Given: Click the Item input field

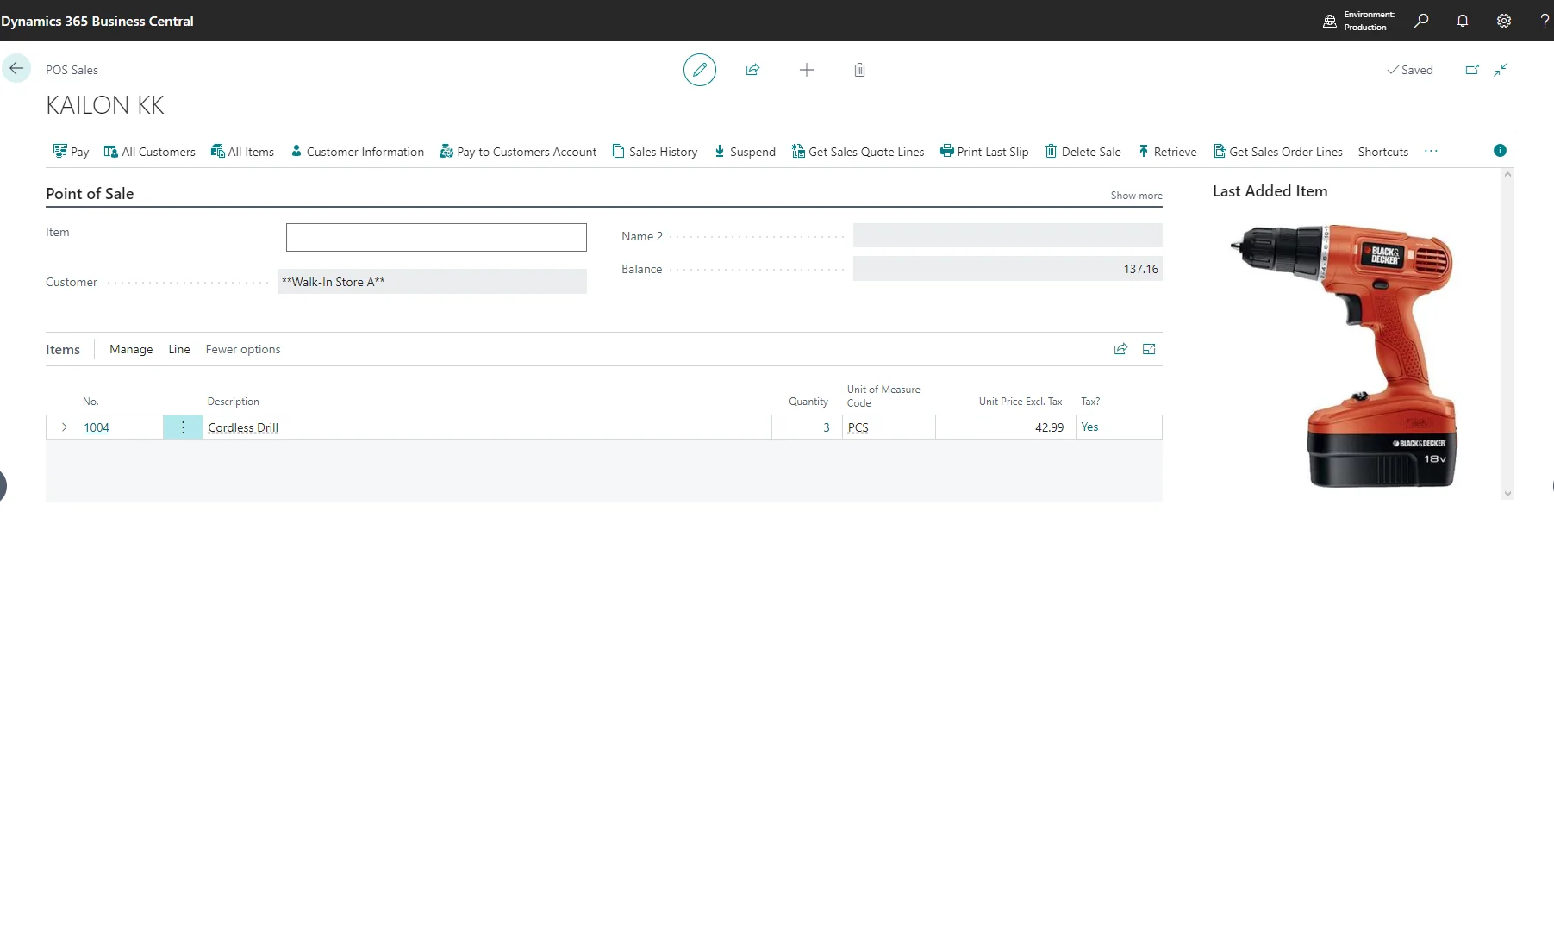Looking at the screenshot, I should click(436, 237).
